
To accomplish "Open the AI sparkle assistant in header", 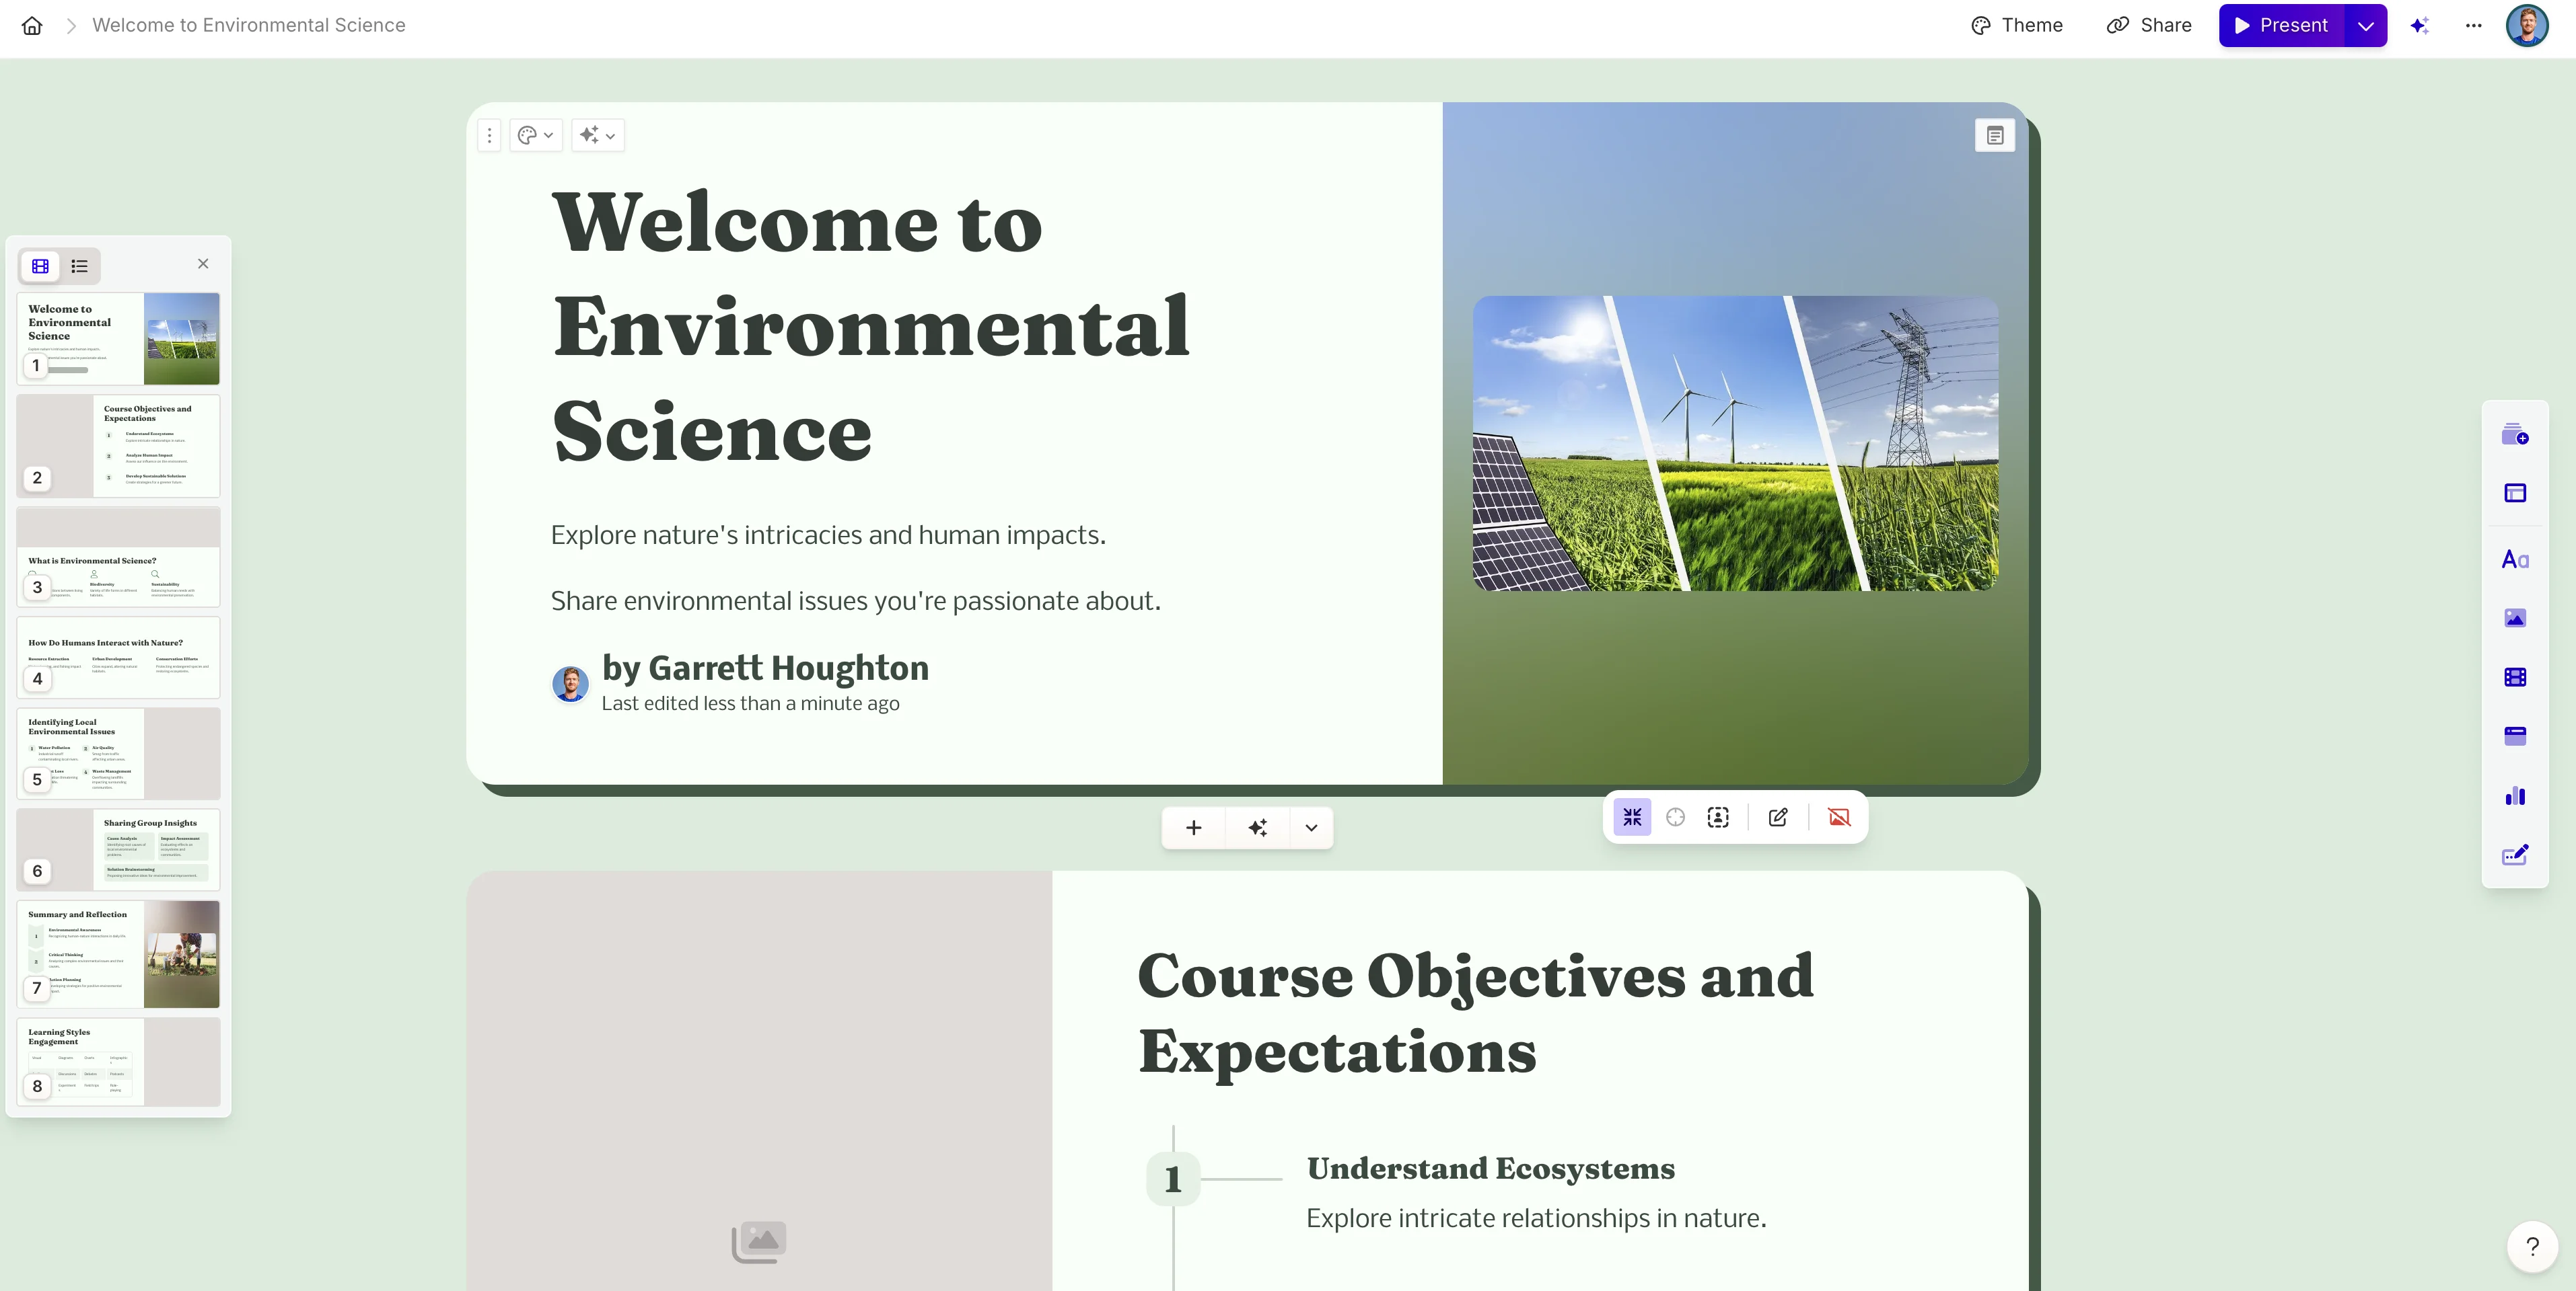I will [x=2419, y=25].
